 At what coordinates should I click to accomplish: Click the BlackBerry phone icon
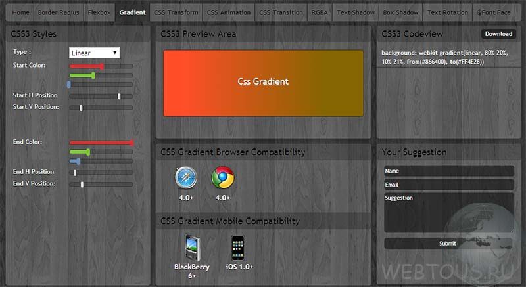tap(192, 248)
